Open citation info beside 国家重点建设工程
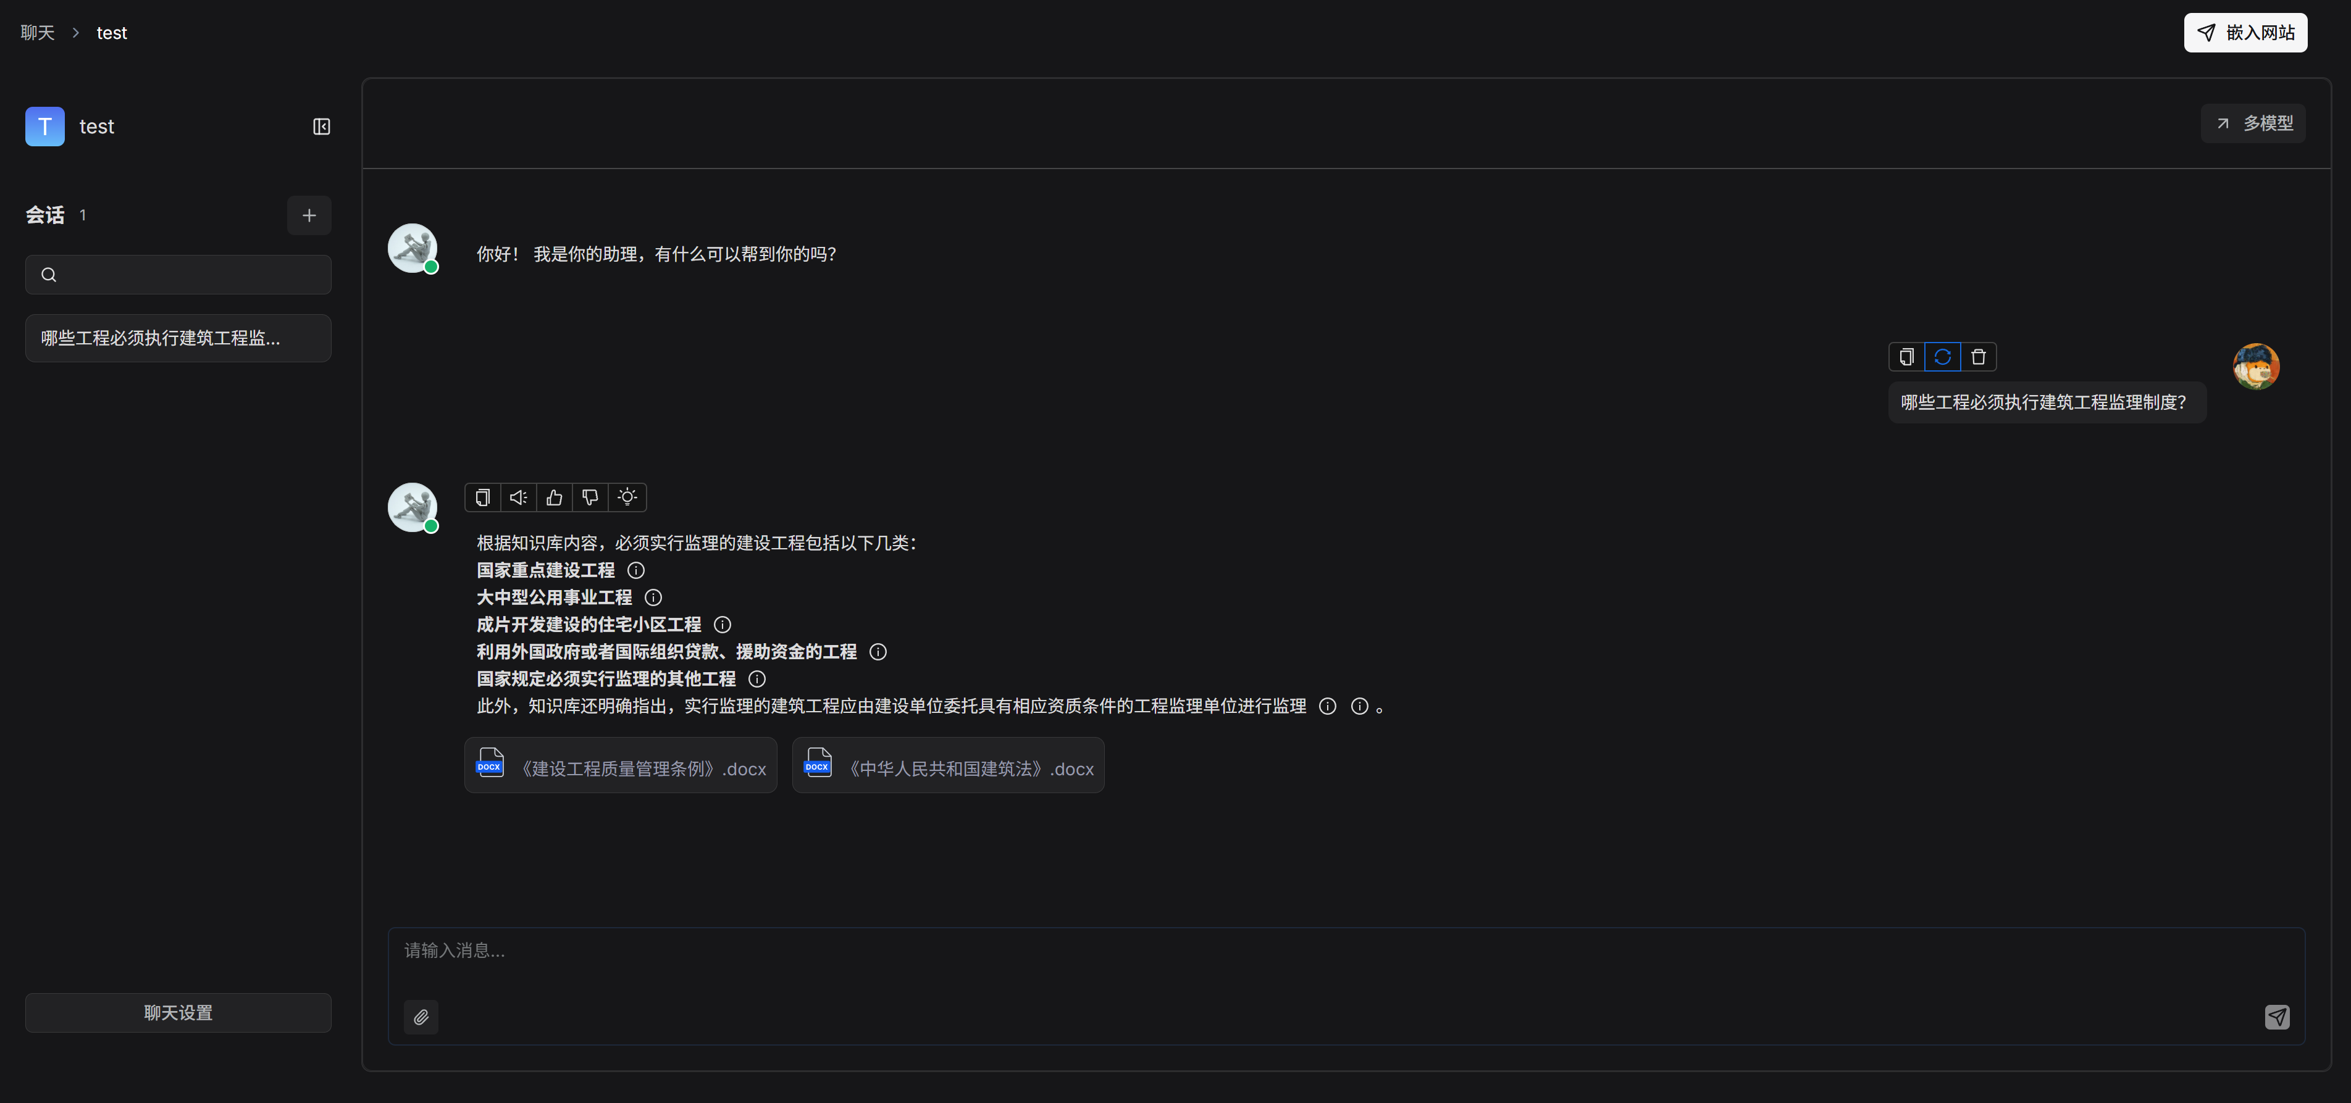Image resolution: width=2351 pixels, height=1103 pixels. tap(636, 570)
